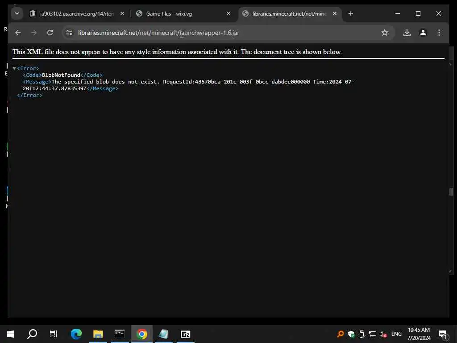
Task: Open the notification center icon
Action: [x=443, y=334]
